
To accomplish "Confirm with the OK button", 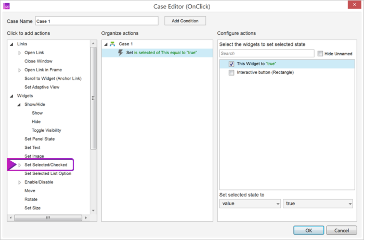I will pos(309,230).
